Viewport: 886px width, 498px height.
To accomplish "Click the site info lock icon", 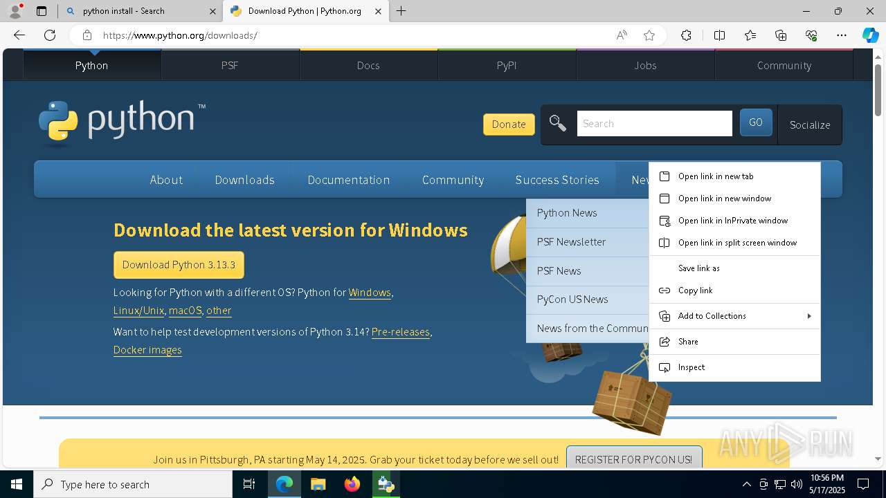I will [87, 35].
